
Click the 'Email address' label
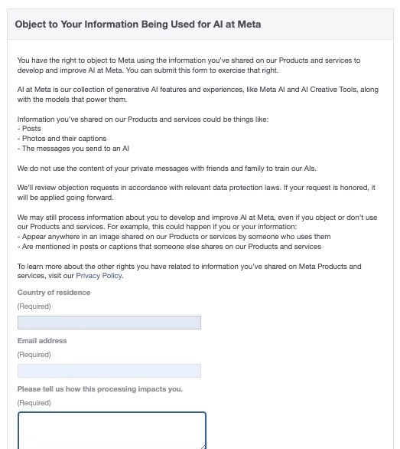pos(42,341)
